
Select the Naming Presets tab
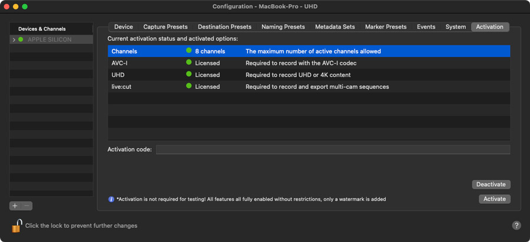click(283, 27)
